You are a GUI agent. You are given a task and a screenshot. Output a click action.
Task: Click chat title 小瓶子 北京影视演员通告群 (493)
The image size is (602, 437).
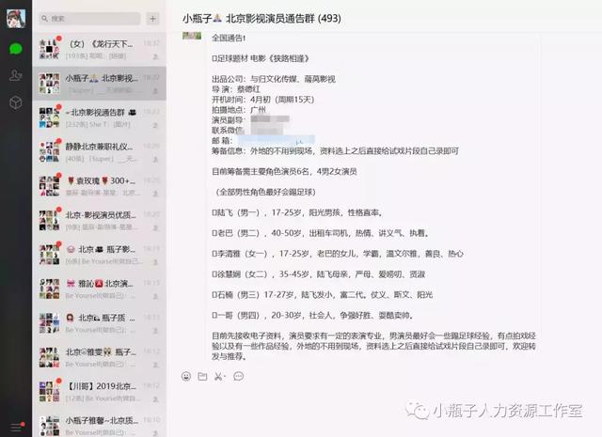[261, 18]
